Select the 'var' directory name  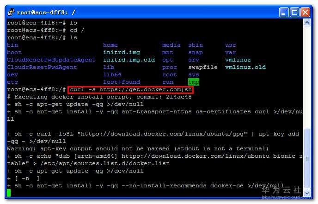coord(231,52)
